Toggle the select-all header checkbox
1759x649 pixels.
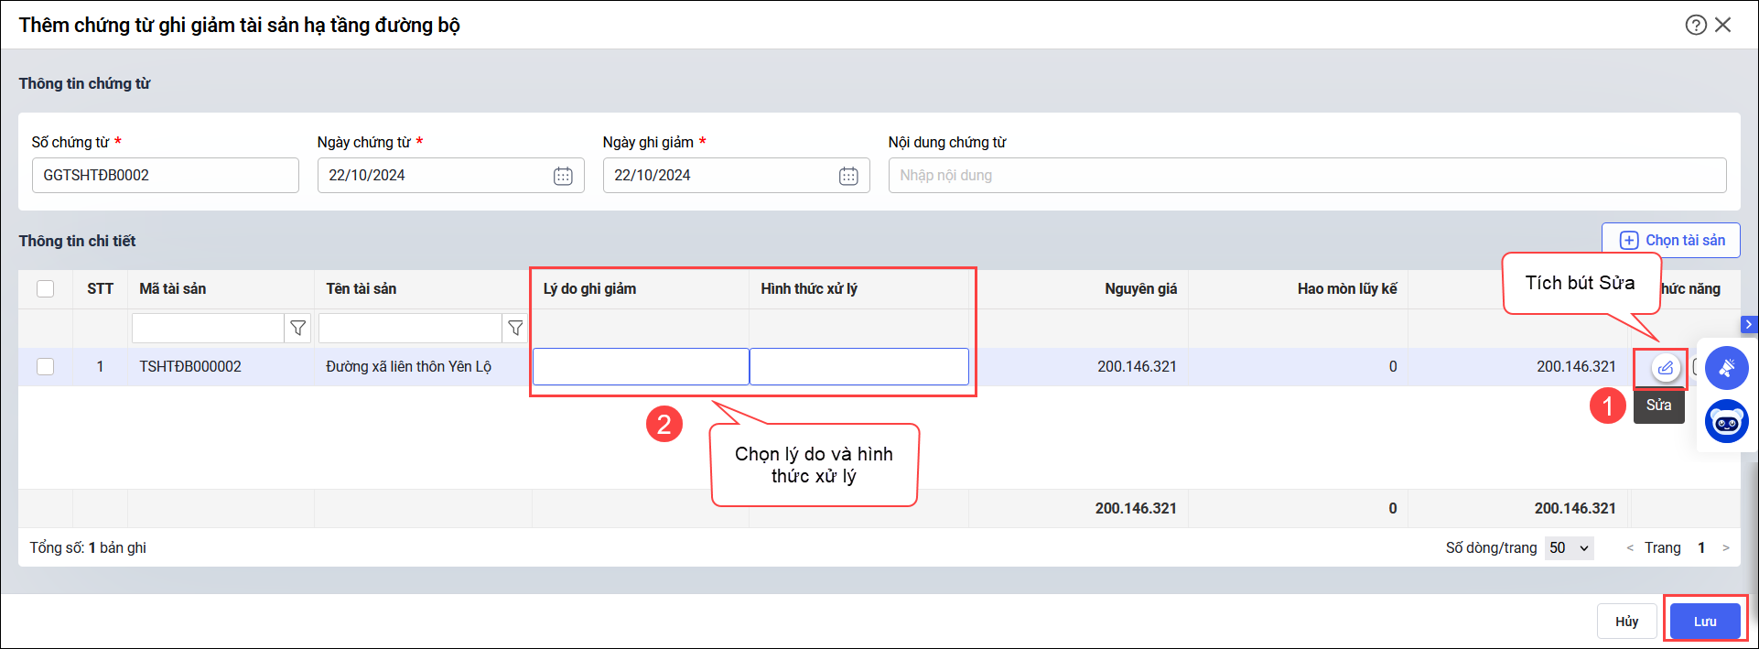45,289
